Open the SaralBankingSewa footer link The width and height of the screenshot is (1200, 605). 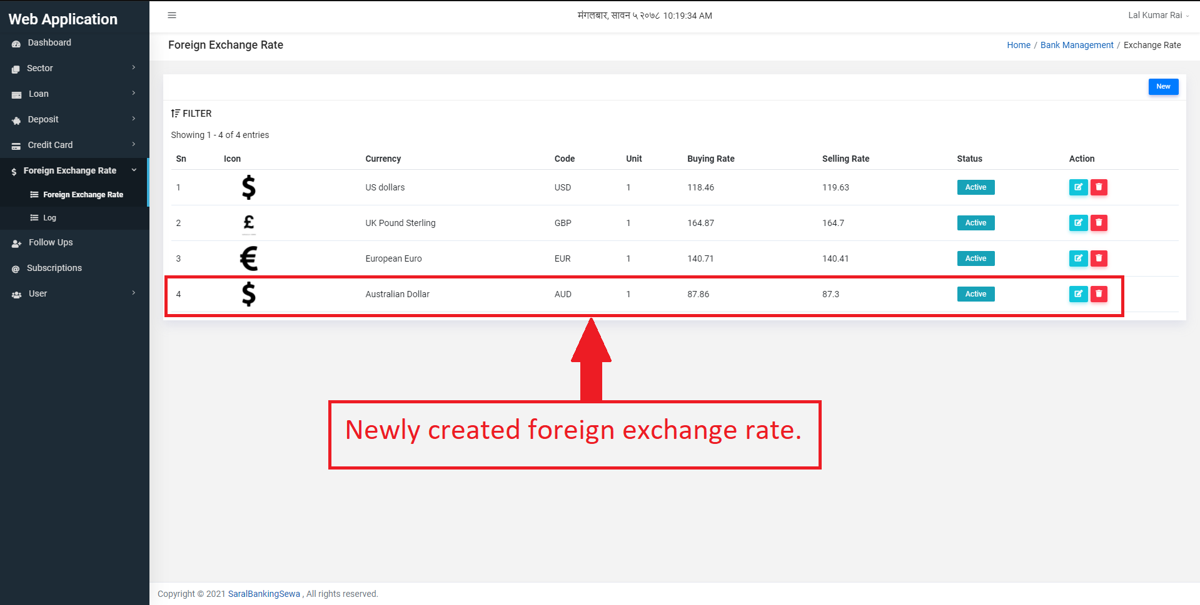[x=264, y=594]
